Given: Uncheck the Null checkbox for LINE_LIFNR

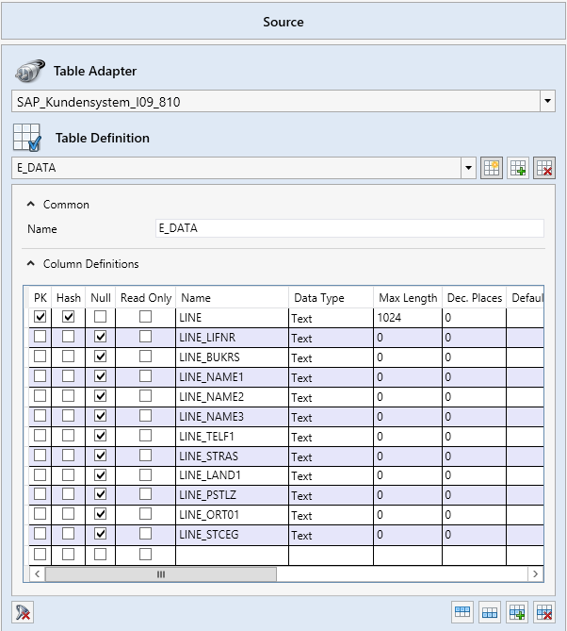Looking at the screenshot, I should [100, 338].
